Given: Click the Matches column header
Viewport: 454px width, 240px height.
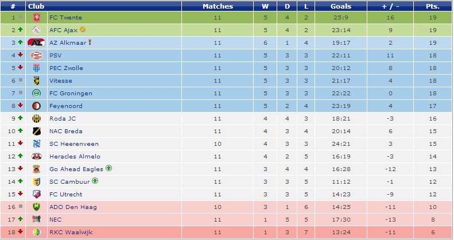Looking at the screenshot, I should point(218,6).
